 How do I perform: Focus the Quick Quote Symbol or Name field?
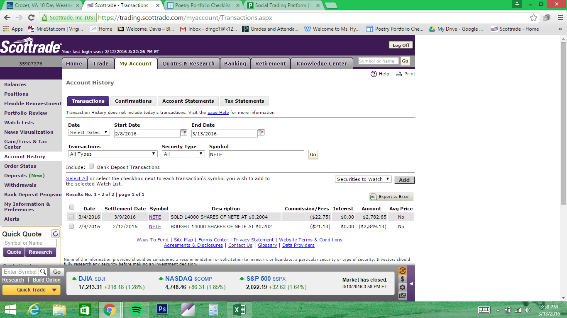[x=30, y=243]
